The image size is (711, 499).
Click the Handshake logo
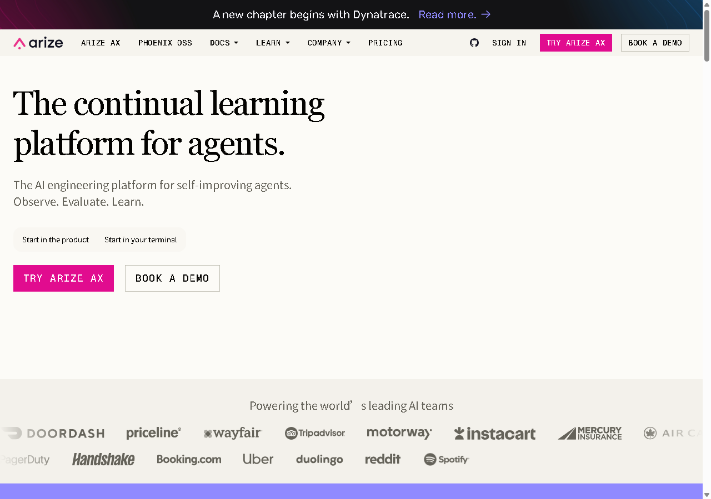coord(103,459)
